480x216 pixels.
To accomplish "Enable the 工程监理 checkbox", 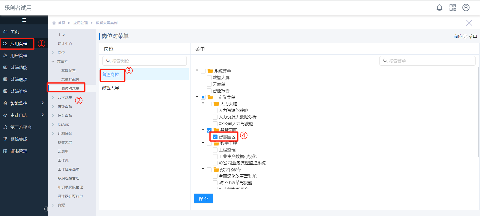I will (215, 150).
